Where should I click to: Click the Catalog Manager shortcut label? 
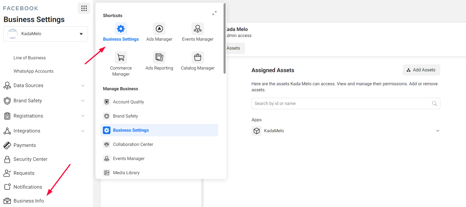point(198,68)
